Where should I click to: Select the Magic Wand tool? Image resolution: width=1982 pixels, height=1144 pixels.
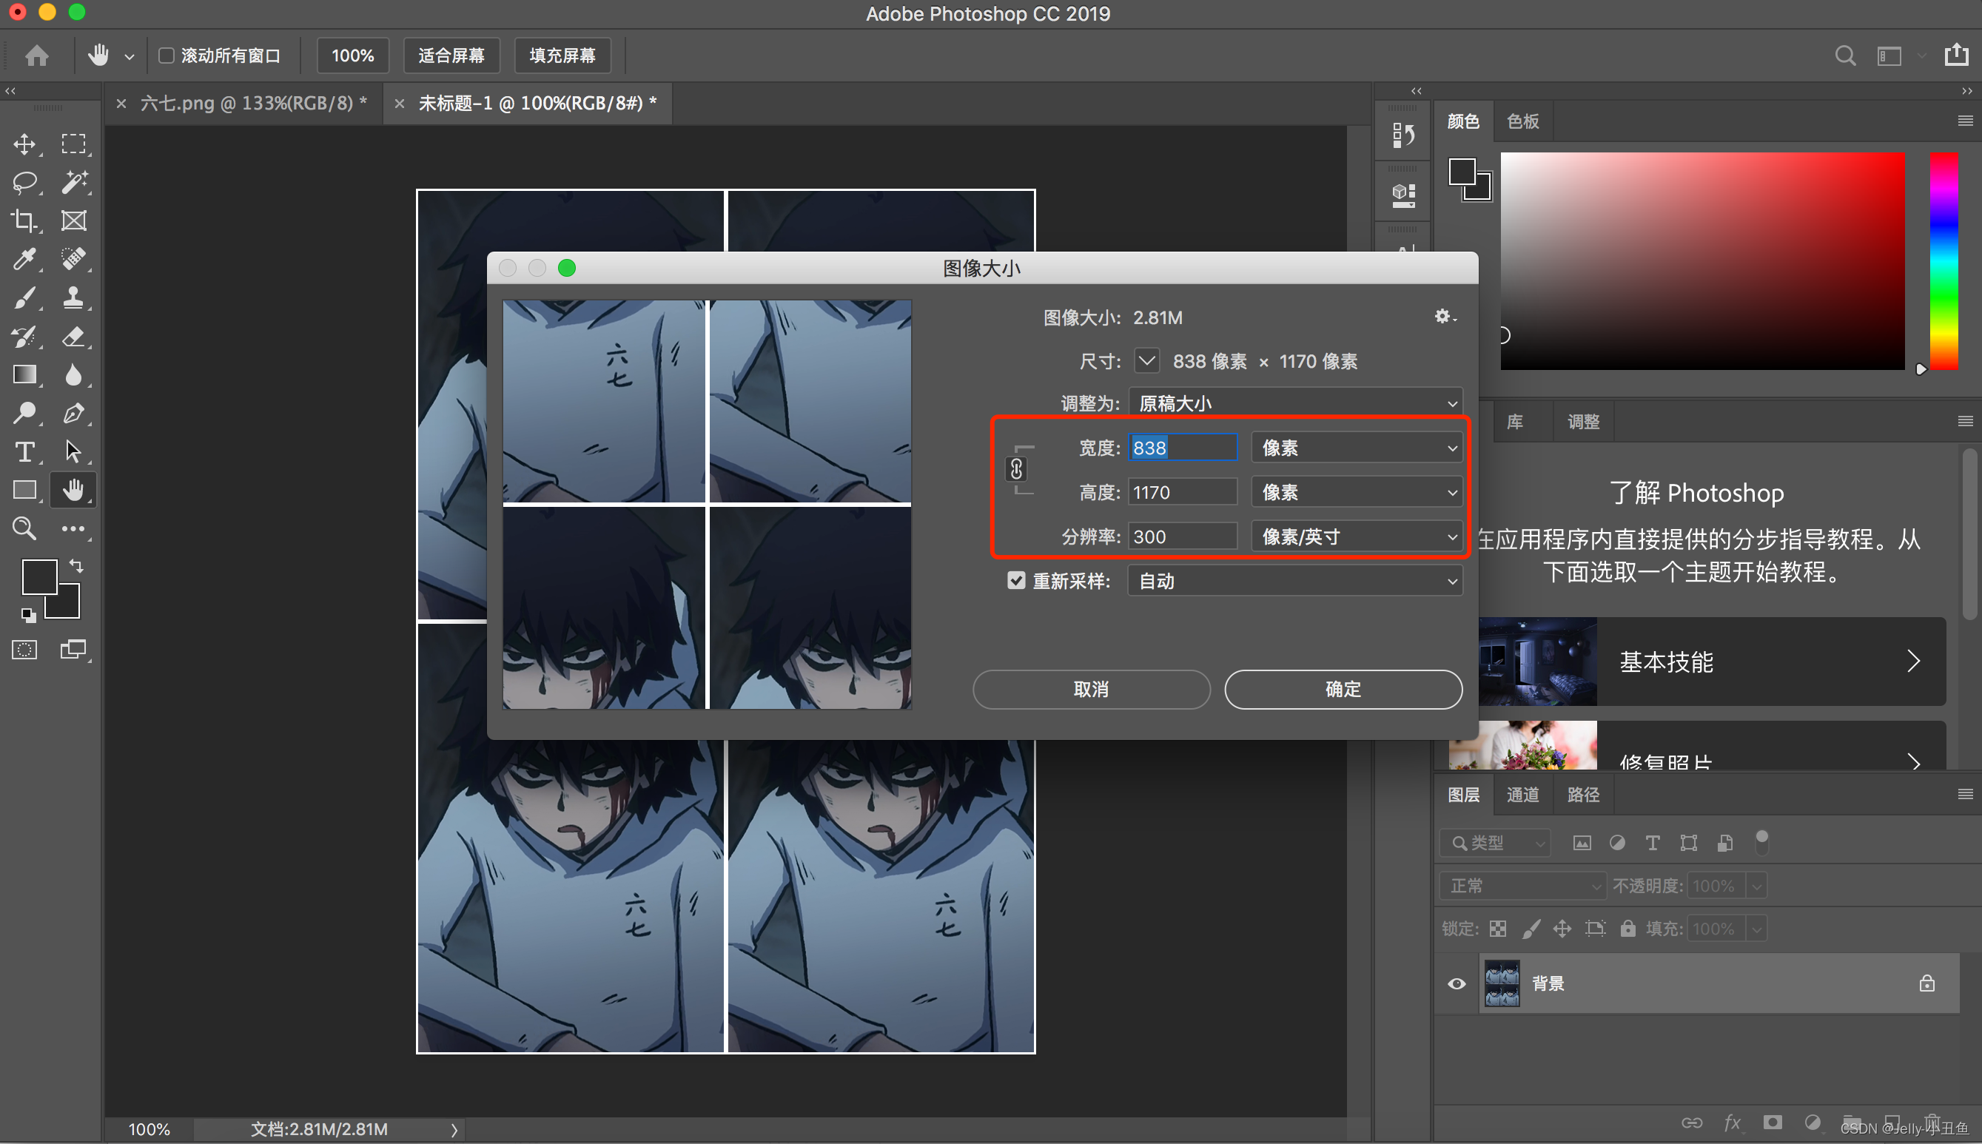pos(74,182)
